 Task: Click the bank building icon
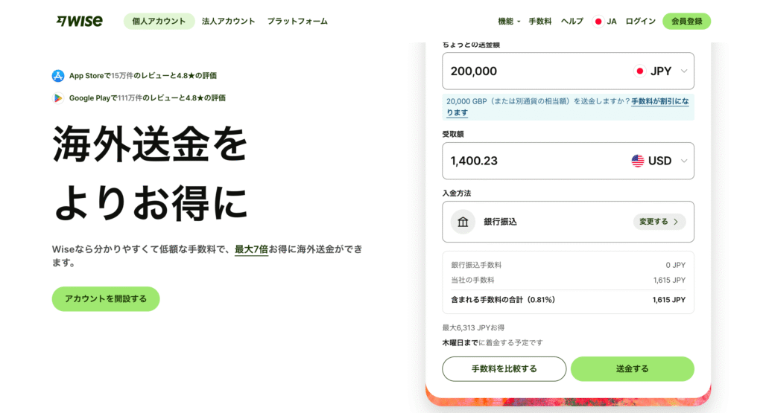463,222
